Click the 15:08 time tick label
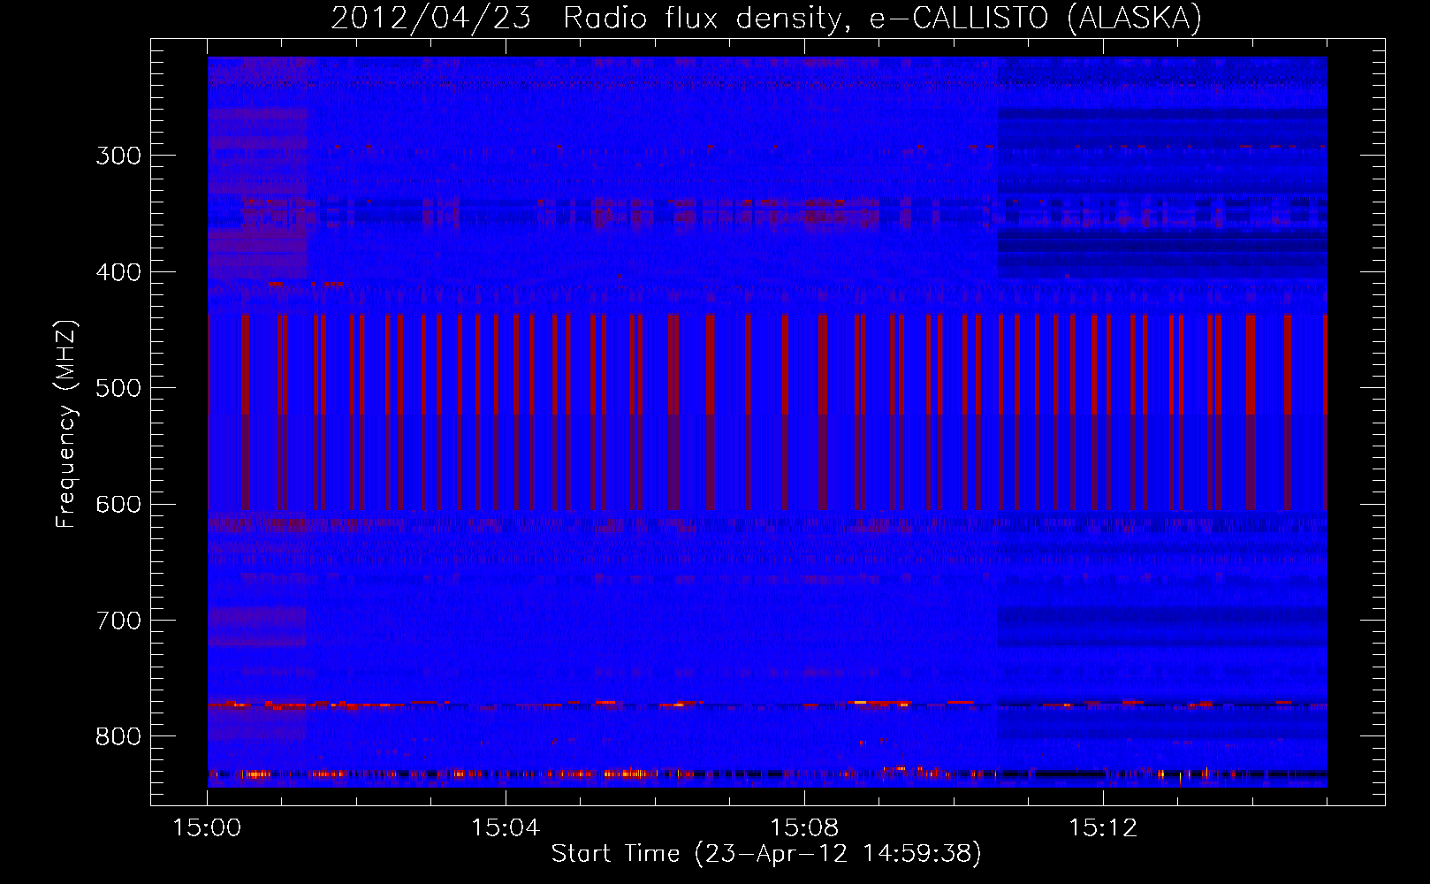The height and width of the screenshot is (884, 1430). [x=804, y=828]
